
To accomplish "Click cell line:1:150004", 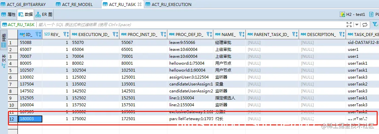I will pos(190,98).
